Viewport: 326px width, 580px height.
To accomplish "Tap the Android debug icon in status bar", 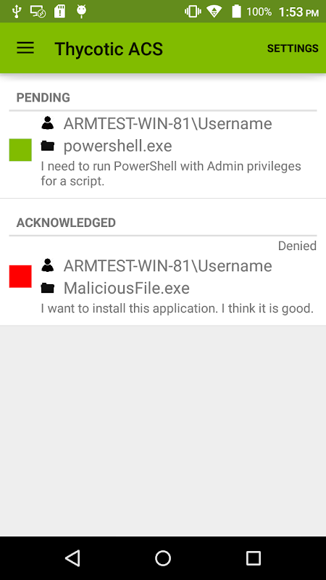I will [81, 12].
